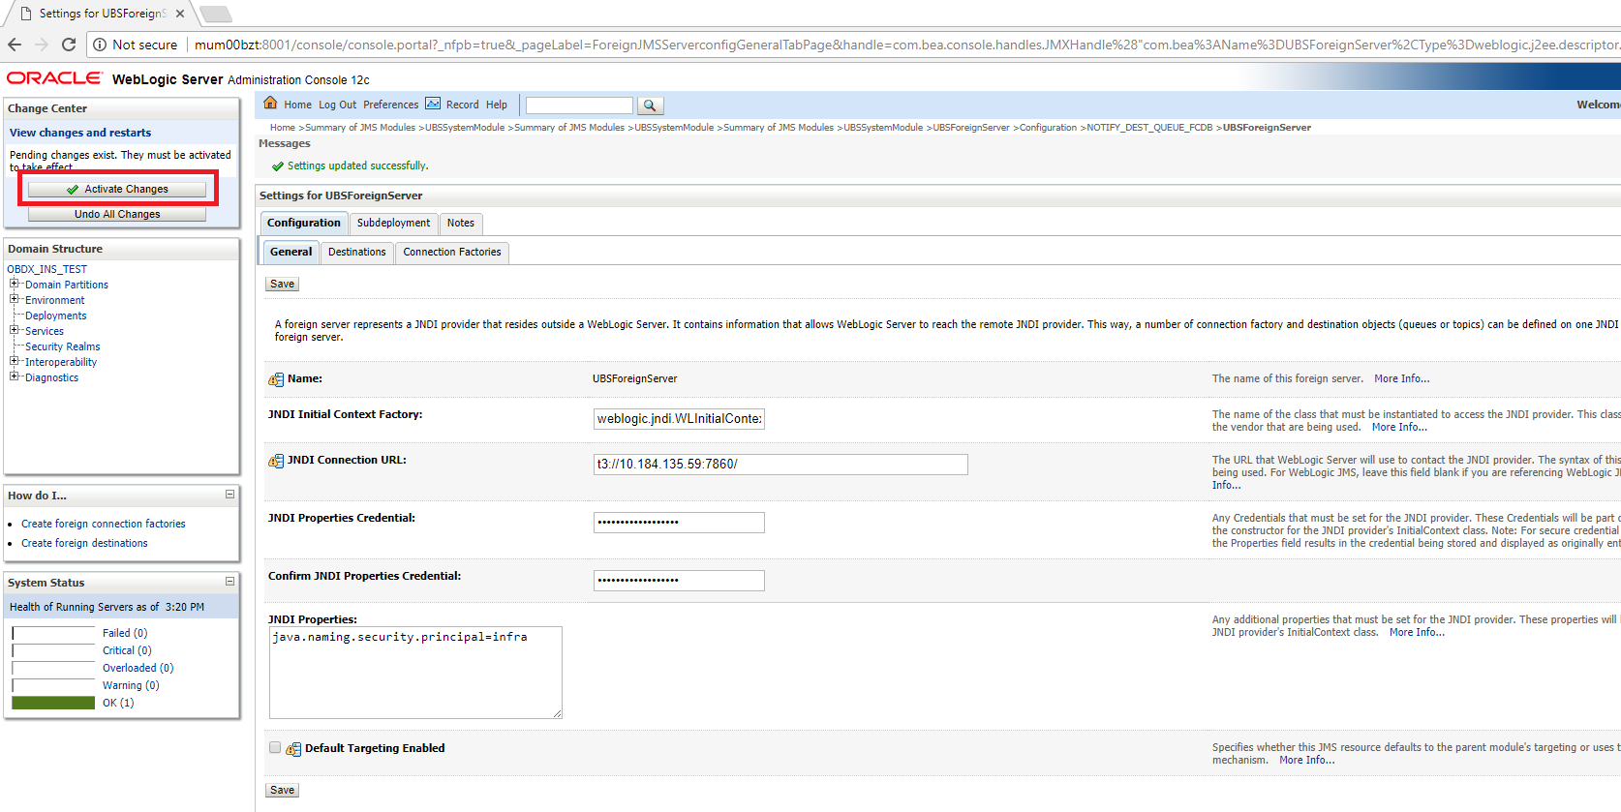Enable Default Targeting Enabled checkbox
The image size is (1621, 812).
(x=275, y=747)
